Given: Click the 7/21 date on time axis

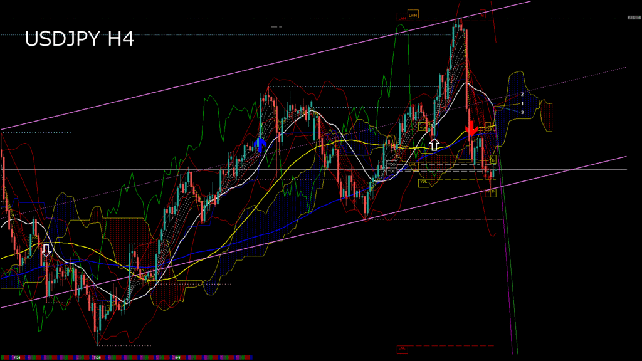Looking at the screenshot, I should point(17,358).
